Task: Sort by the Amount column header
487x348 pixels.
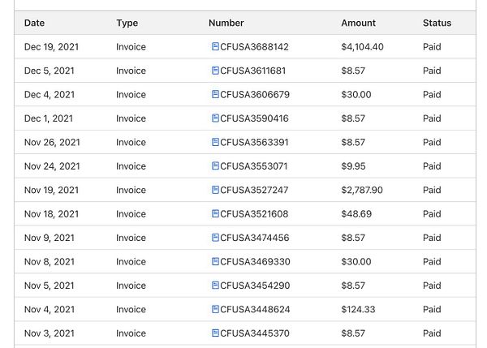Action: tap(359, 23)
